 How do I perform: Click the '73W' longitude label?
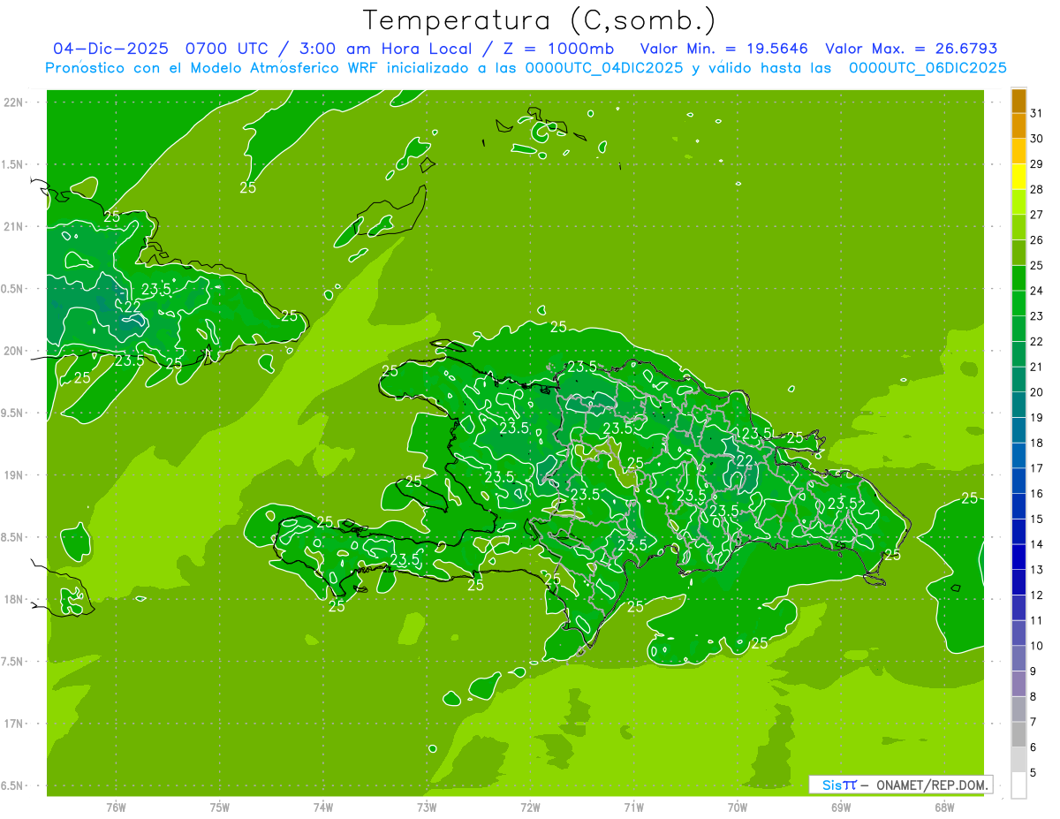[x=427, y=808]
